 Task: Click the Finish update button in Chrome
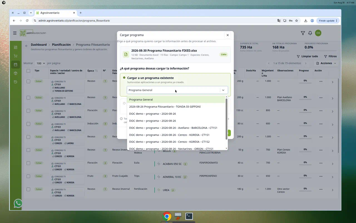pyautogui.click(x=328, y=21)
